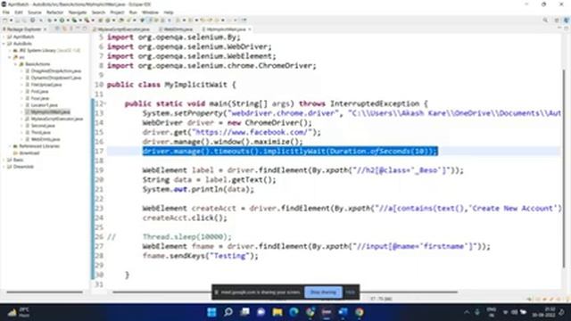571x321 pixels.
Task: Open the Source menu
Action: point(35,12)
